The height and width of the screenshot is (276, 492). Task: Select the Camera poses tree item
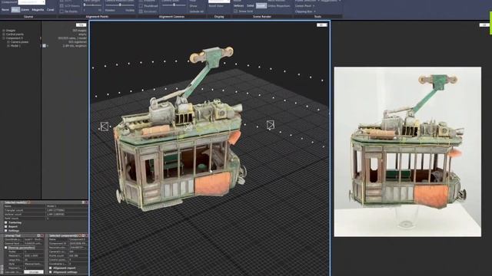click(x=19, y=41)
